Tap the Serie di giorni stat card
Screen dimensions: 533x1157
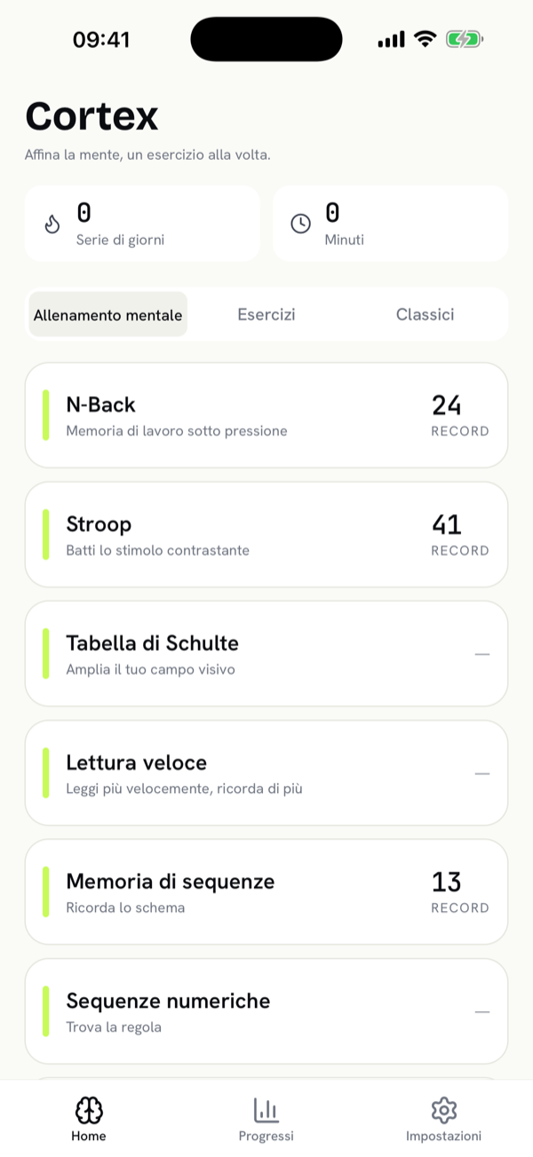tap(142, 224)
